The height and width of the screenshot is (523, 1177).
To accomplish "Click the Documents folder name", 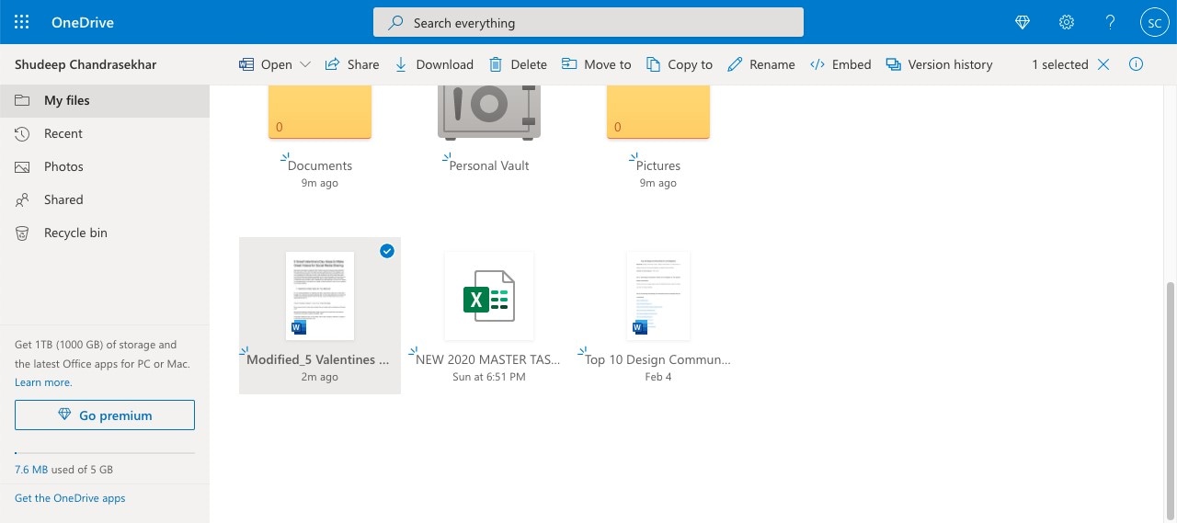I will (320, 166).
